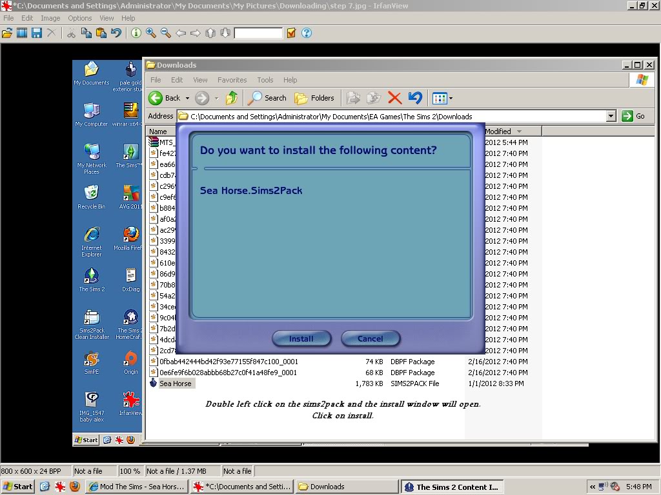The image size is (661, 495).
Task: Click the Modified column sort arrow in pictured window
Action: tap(519, 131)
